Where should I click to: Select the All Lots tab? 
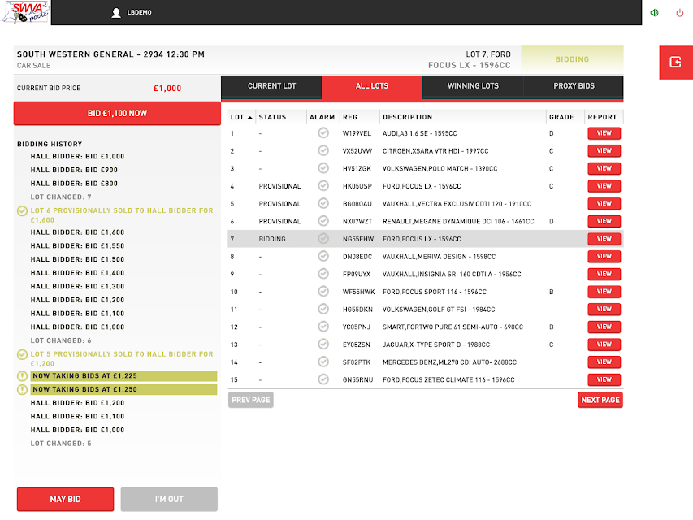pos(372,86)
